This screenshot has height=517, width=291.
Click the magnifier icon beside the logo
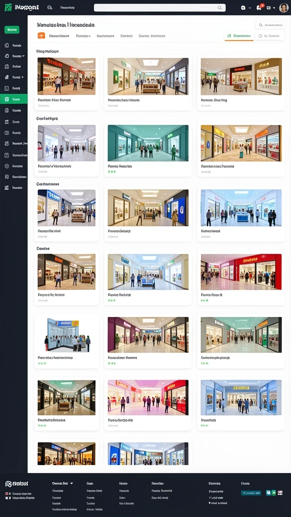[x=50, y=7]
